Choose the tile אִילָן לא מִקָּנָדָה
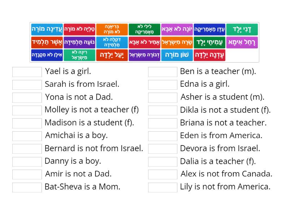289x217 pixels. (46, 55)
